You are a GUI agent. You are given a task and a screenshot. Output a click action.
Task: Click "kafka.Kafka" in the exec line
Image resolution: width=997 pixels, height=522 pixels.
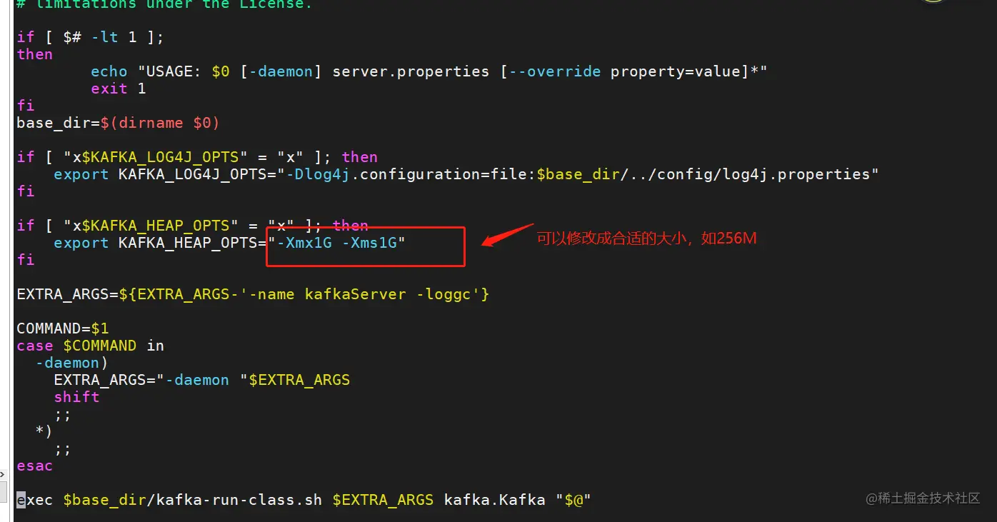pos(495,500)
